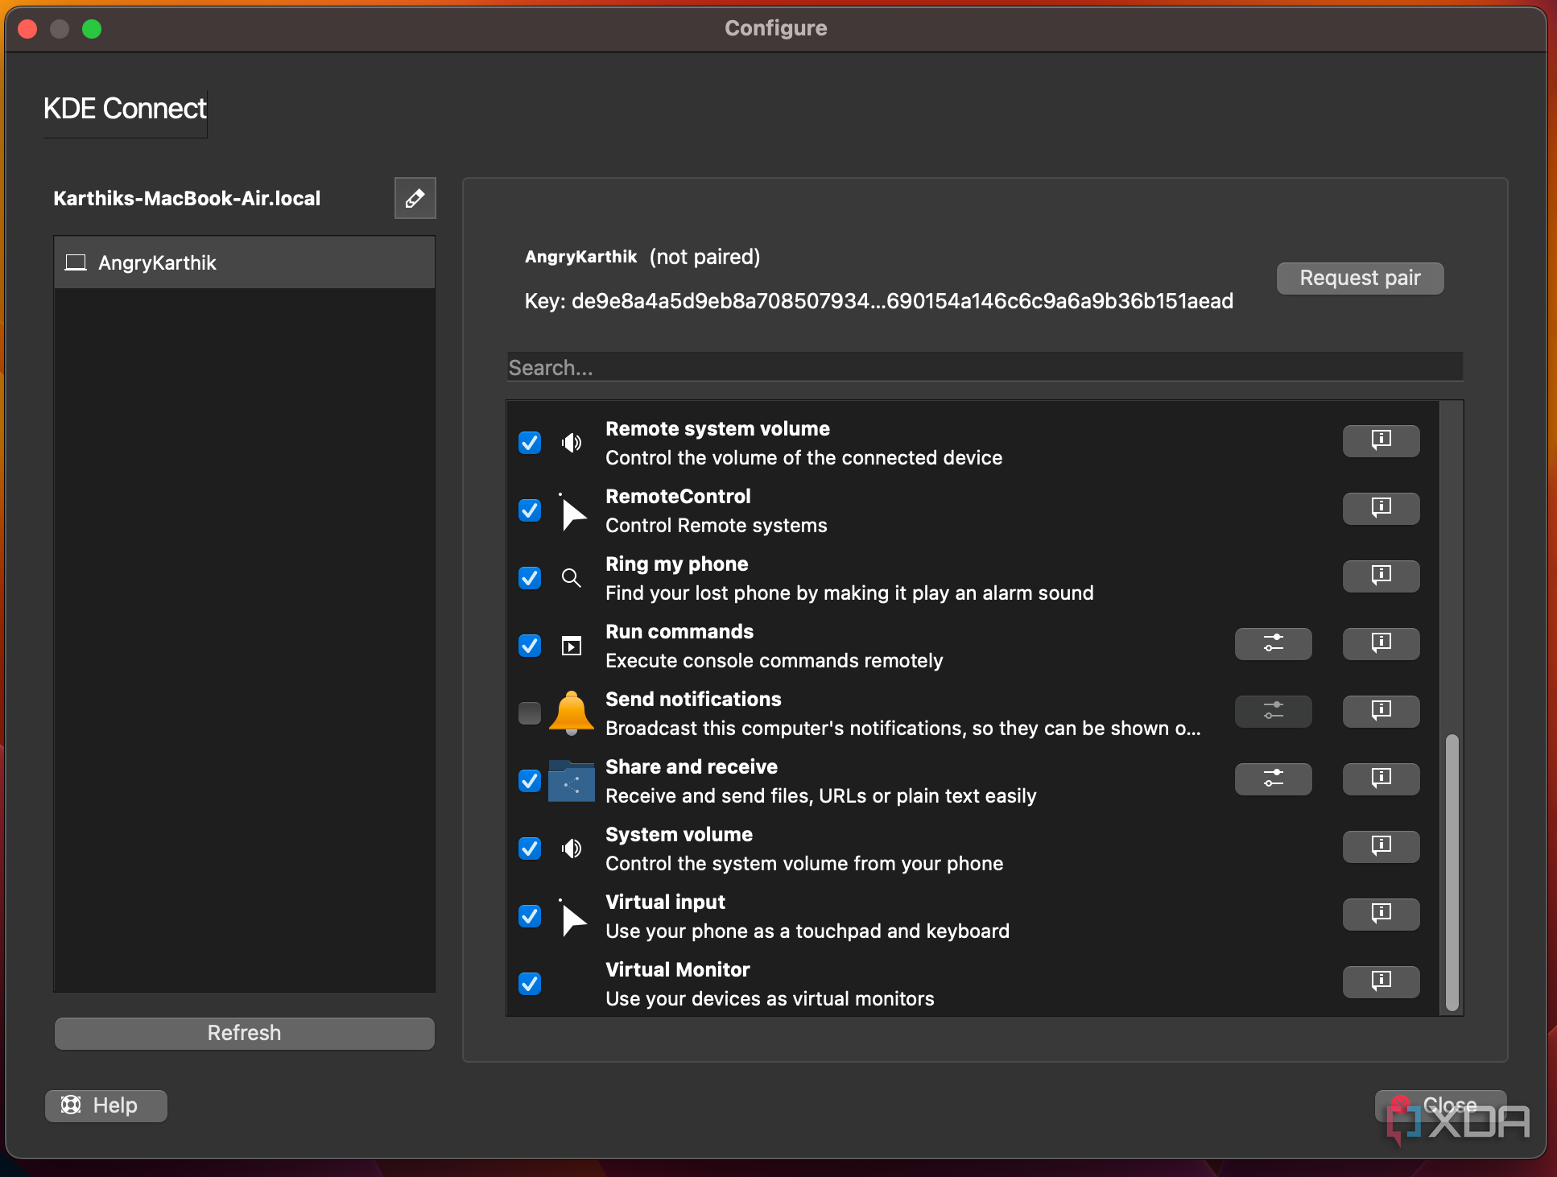The height and width of the screenshot is (1177, 1557).
Task: Open settings for Share and receive plugin
Action: click(x=1273, y=778)
